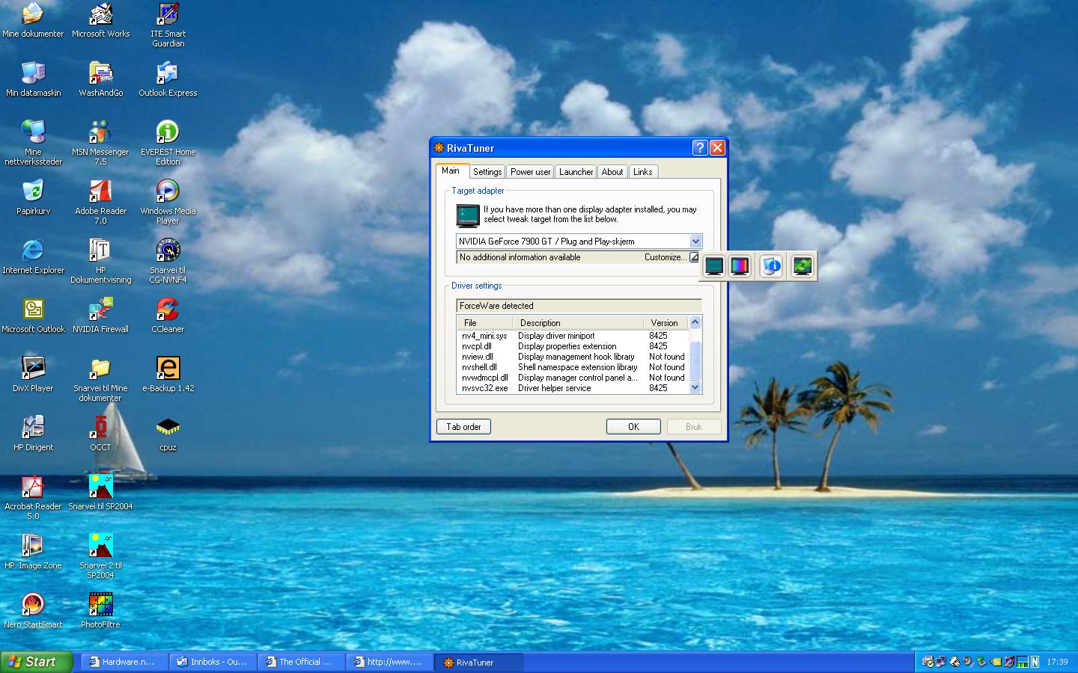
Task: Select the ITE Smart Guardian icon
Action: coord(168,25)
